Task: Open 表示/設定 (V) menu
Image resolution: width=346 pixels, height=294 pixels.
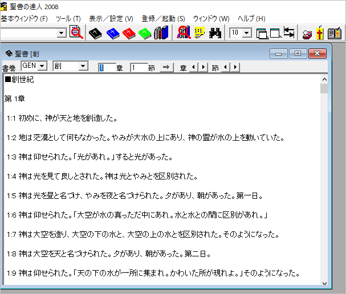Action: click(111, 19)
